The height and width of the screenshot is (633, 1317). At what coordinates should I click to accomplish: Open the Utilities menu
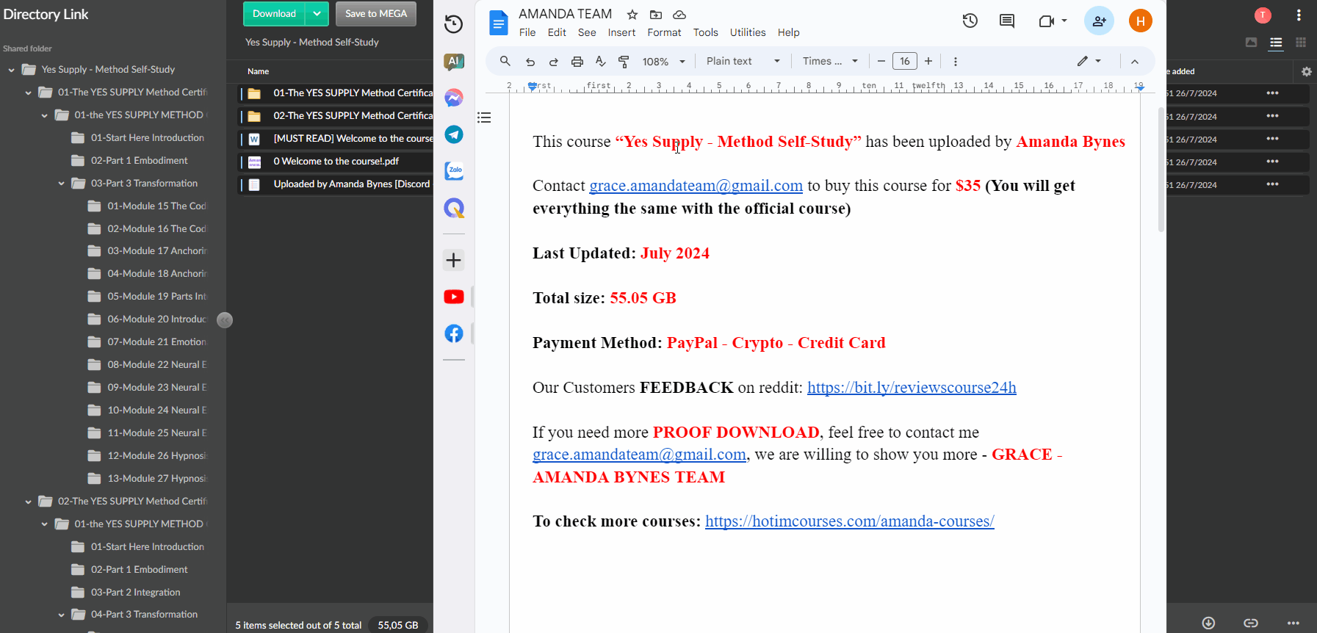tap(748, 32)
